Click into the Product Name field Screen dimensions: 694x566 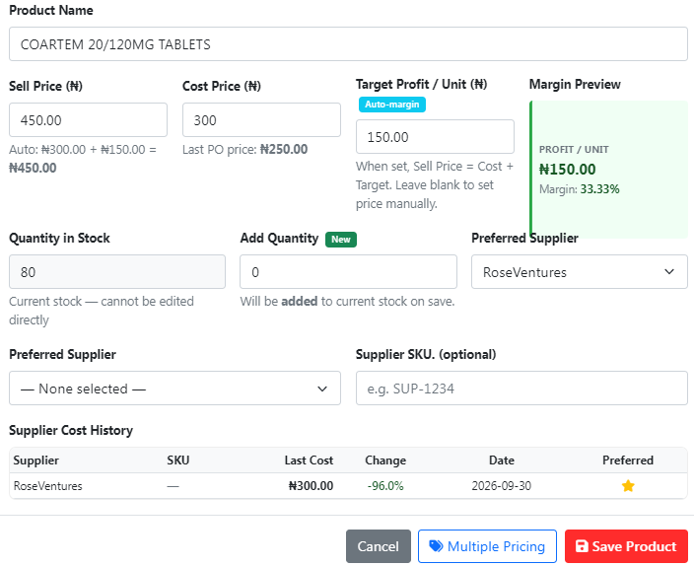tap(348, 43)
